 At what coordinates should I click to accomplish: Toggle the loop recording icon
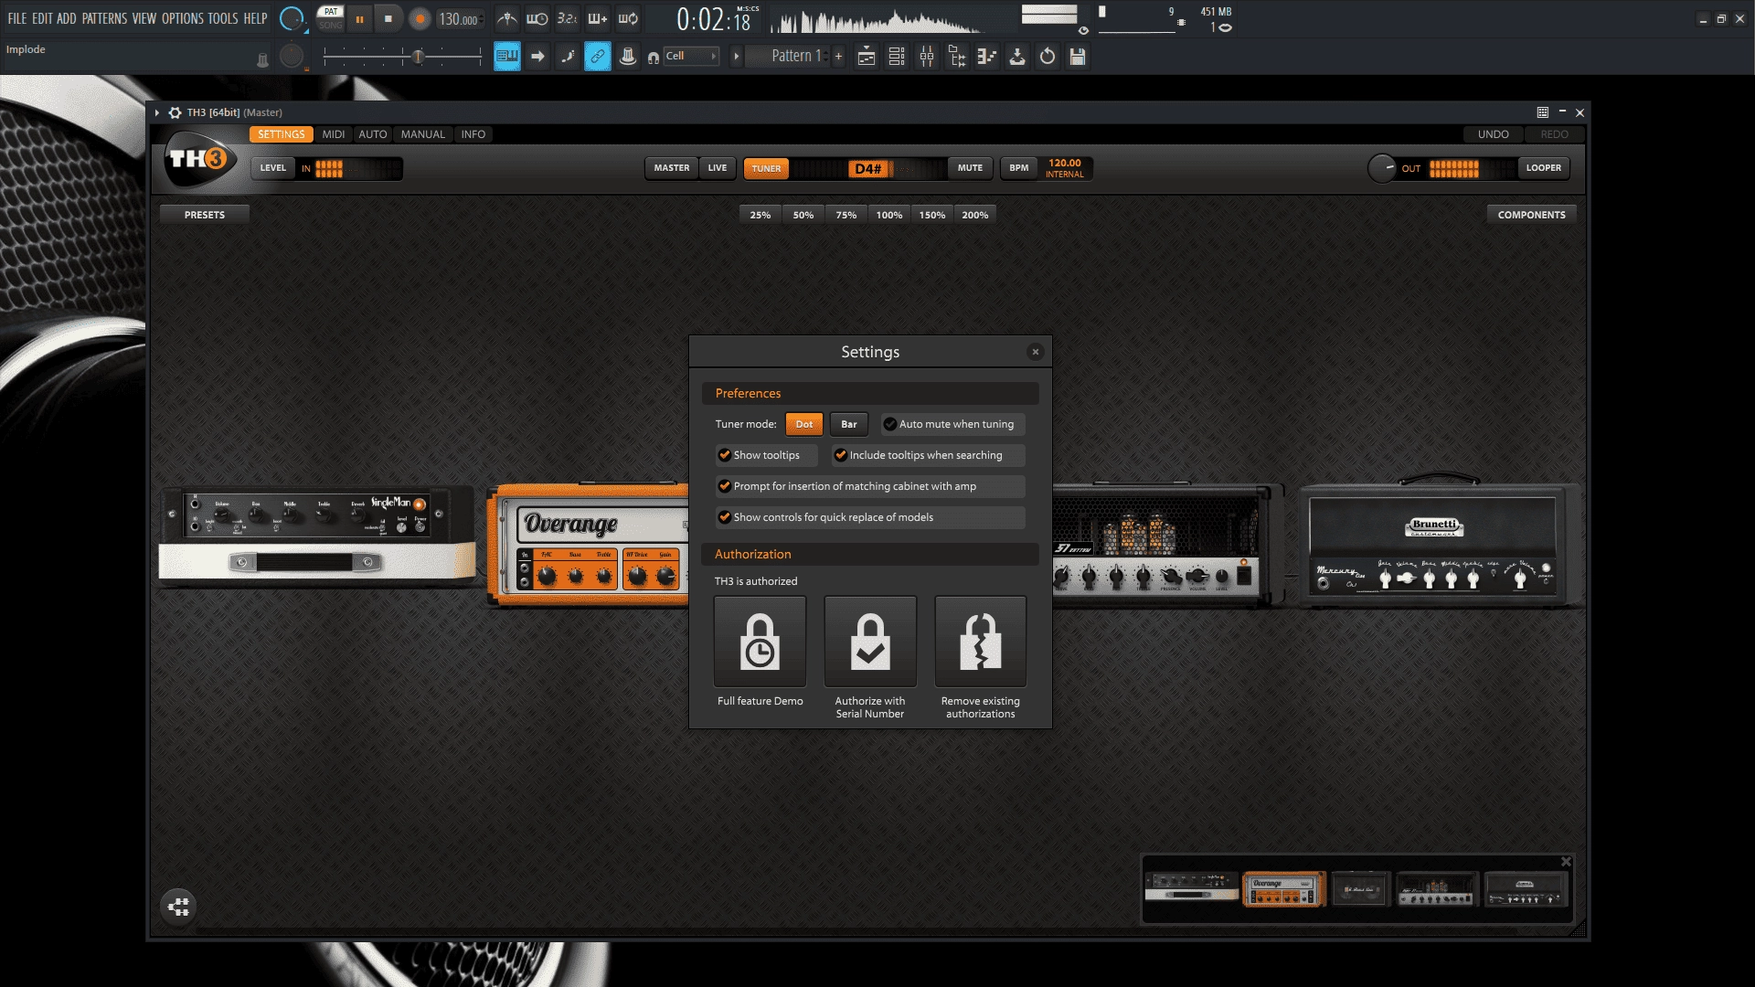coord(628,18)
